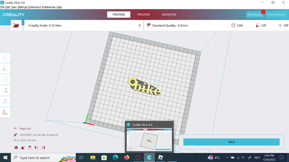Open volume control in system tray
The height and width of the screenshot is (162, 289).
[x=243, y=158]
